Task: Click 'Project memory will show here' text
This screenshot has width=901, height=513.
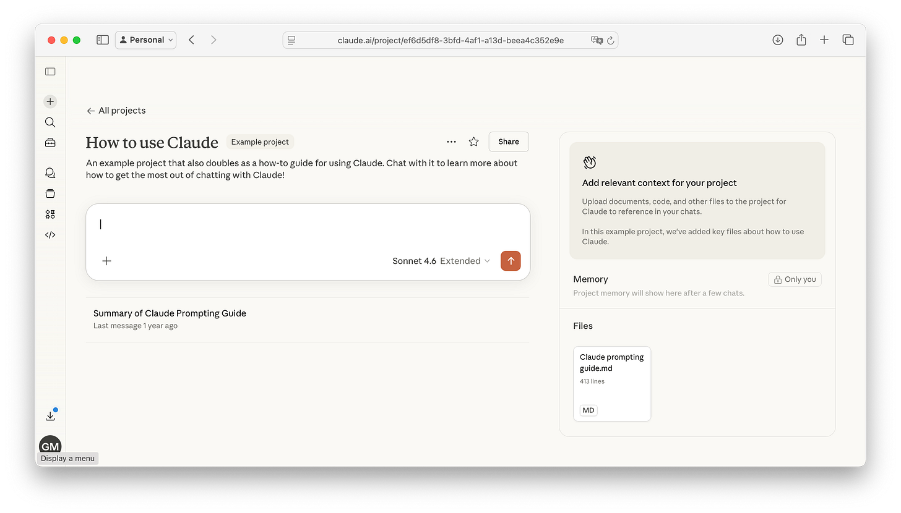Action: pos(658,293)
